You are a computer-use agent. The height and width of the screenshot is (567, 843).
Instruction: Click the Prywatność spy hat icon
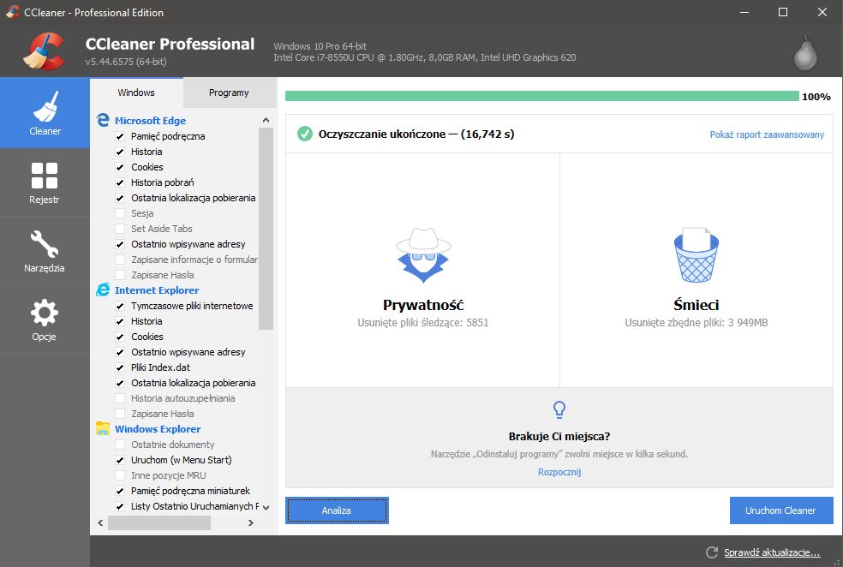423,255
